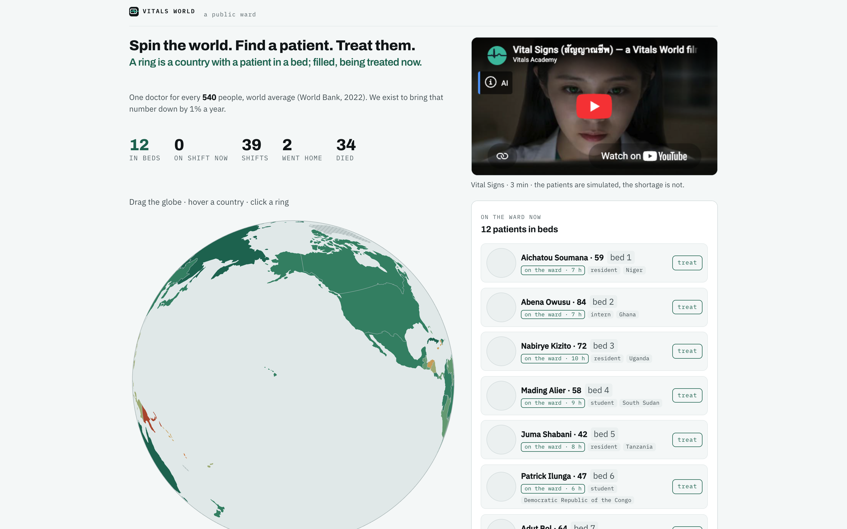The image size is (847, 529).
Task: Treat Juma Shabani in bed 5
Action: tap(687, 440)
